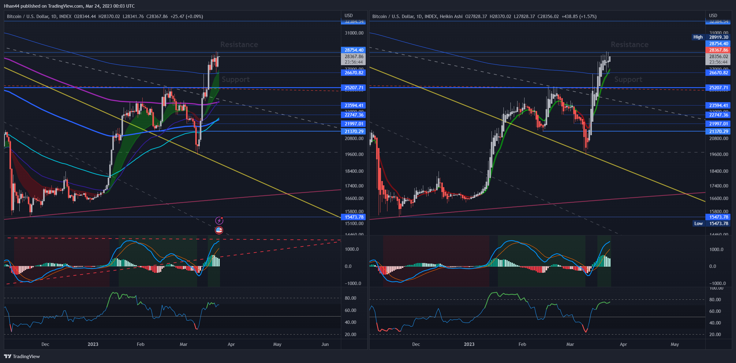Click 26670.82 level label on left chart

point(354,73)
